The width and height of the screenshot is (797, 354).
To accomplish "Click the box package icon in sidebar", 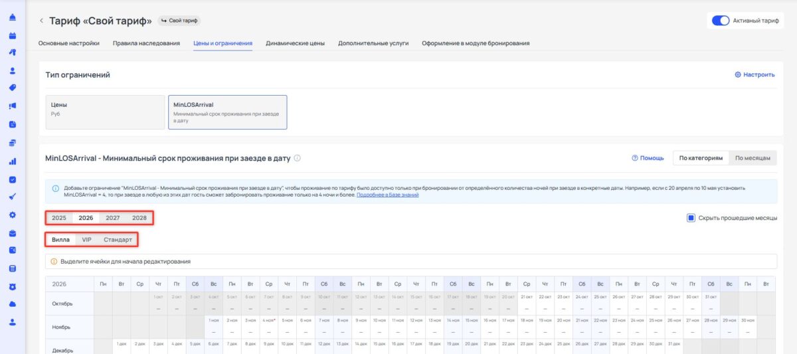I will pos(13,233).
